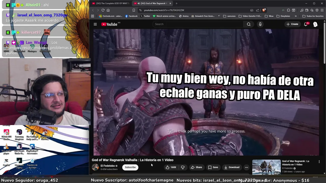Image resolution: width=326 pixels, height=183 pixels.
Task: Open El Fedelobo channel avatar
Action: pos(95,167)
